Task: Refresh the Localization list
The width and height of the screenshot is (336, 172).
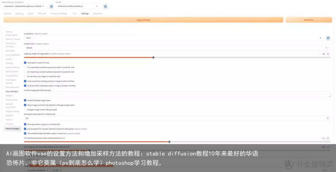Action: [328, 38]
